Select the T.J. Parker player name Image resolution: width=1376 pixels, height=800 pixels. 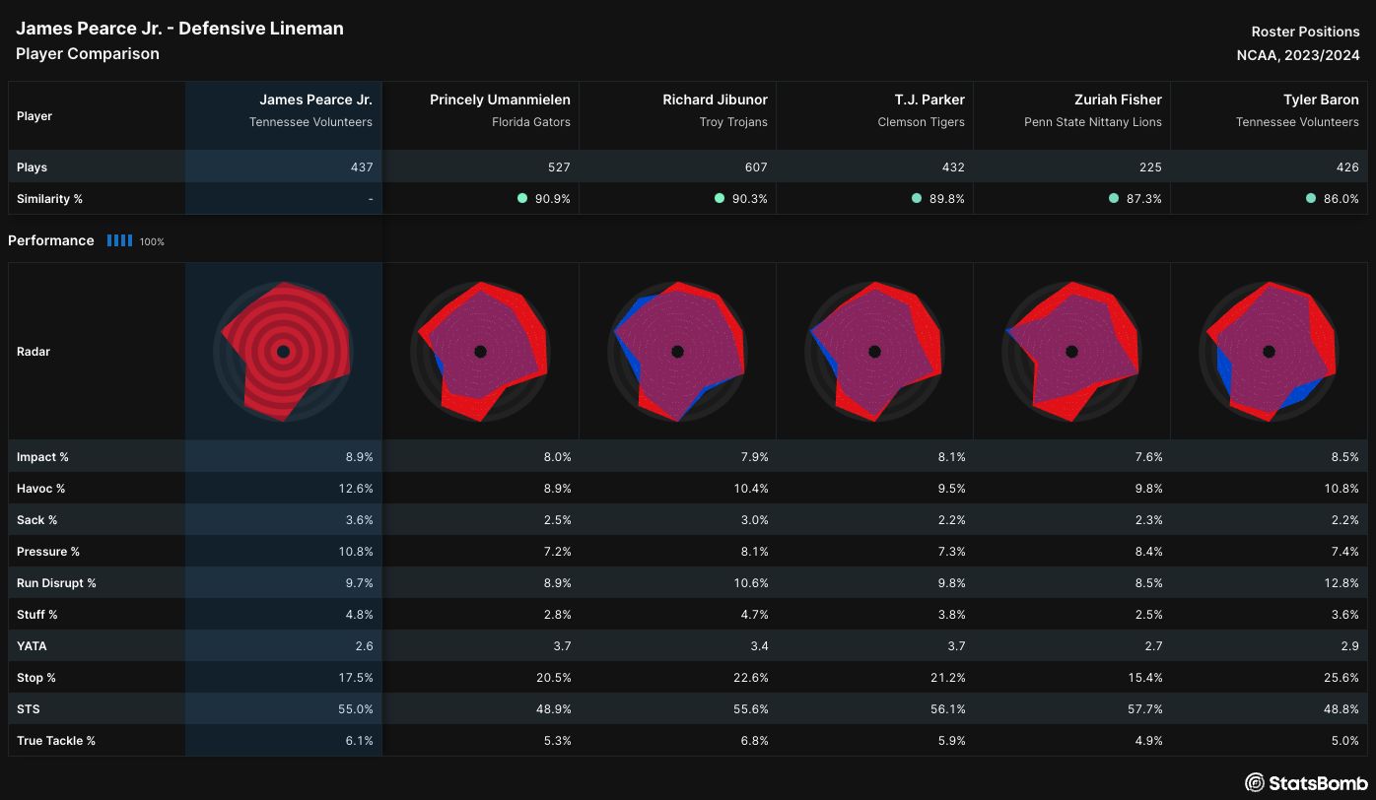tap(929, 100)
